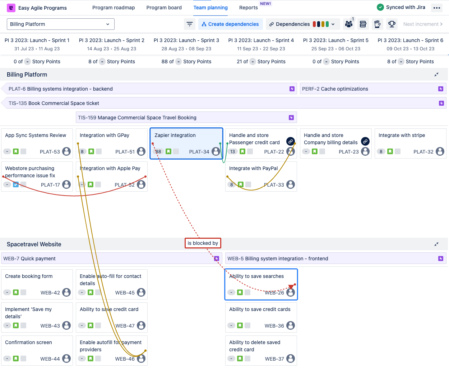
Task: Click the assignee avatar on PLAT-53
Action: 66,151
